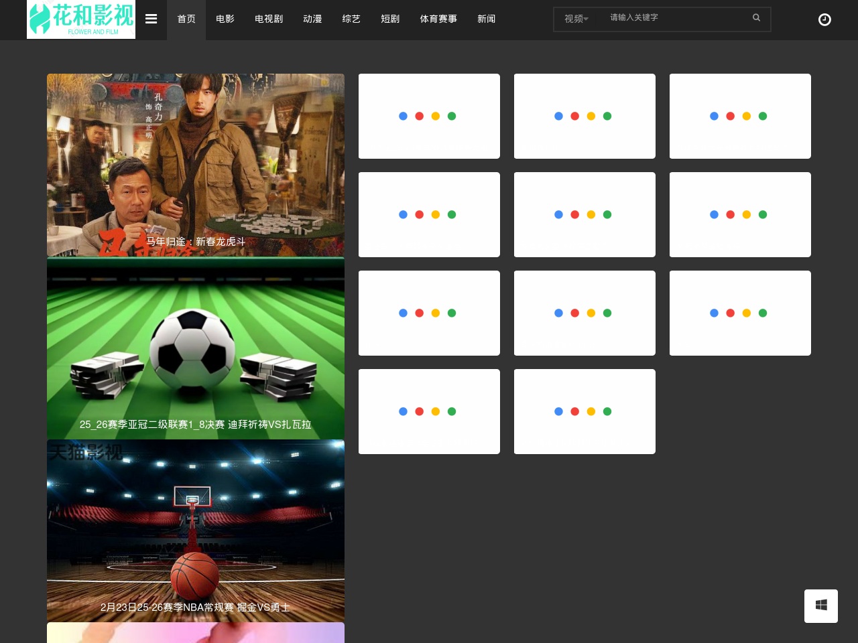Expand the 视频 search type dropdown

click(576, 19)
